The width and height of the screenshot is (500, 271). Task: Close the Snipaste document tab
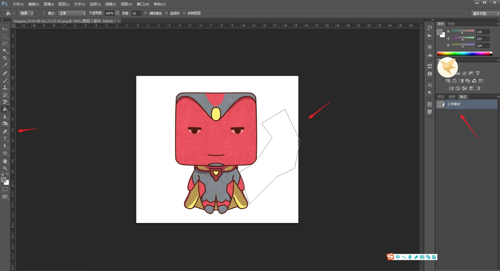pyautogui.click(x=118, y=21)
